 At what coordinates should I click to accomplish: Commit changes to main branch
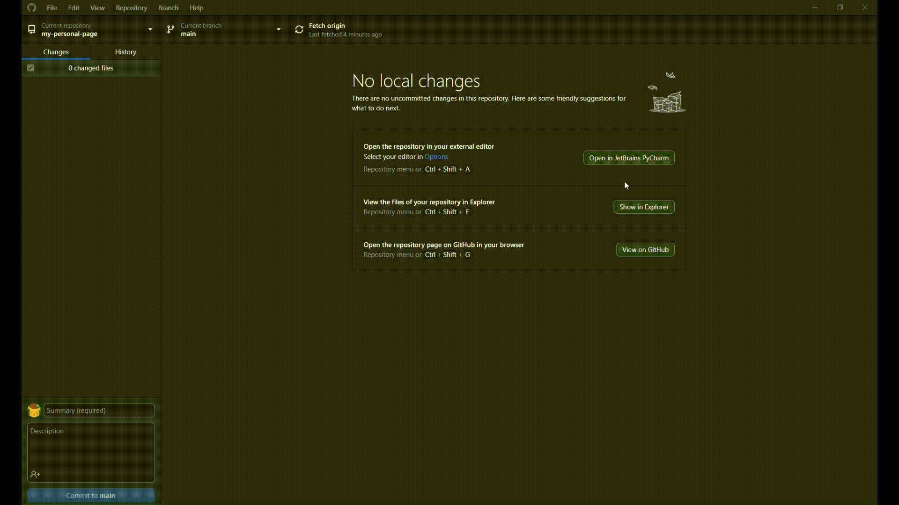pyautogui.click(x=91, y=495)
